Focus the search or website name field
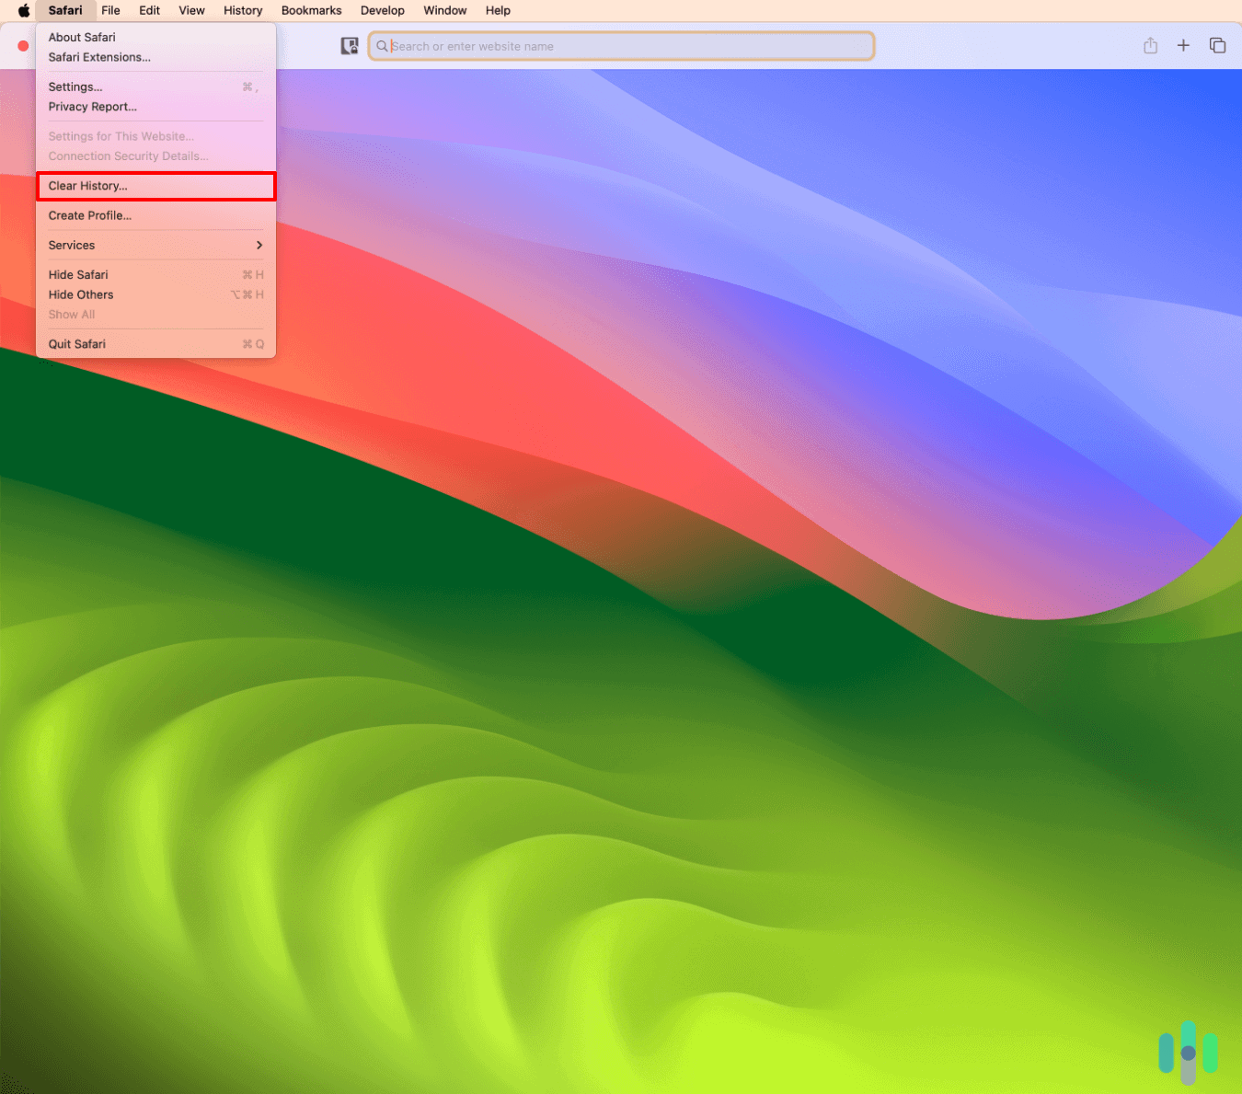 pos(626,46)
